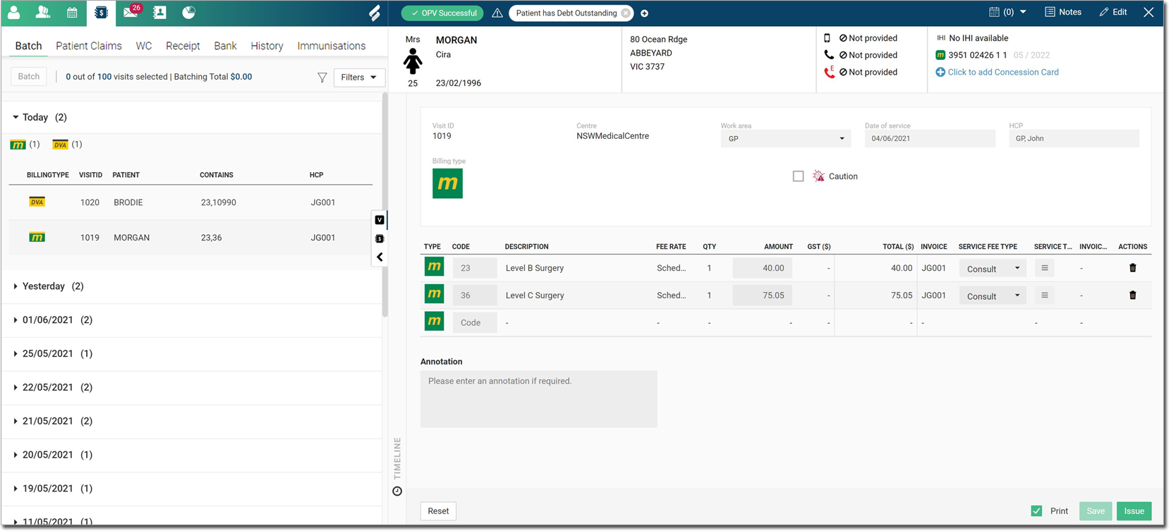Click the V side panel icon
The height and width of the screenshot is (531, 1169).
pos(380,220)
